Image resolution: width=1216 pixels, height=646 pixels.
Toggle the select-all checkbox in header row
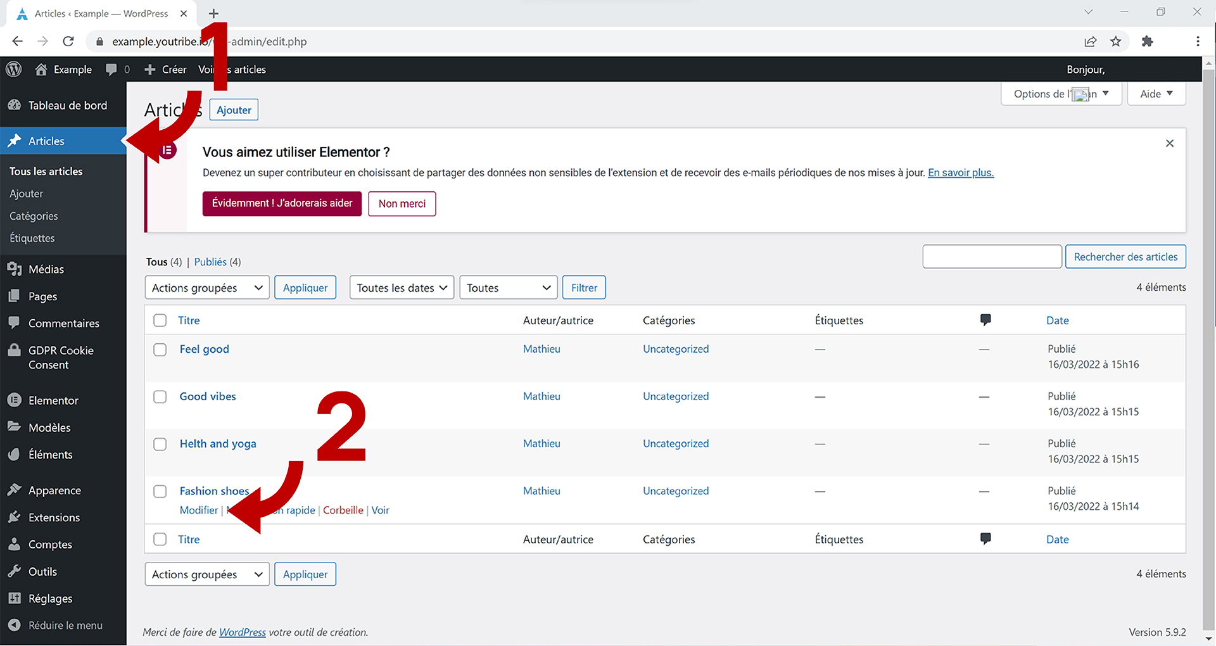point(160,320)
